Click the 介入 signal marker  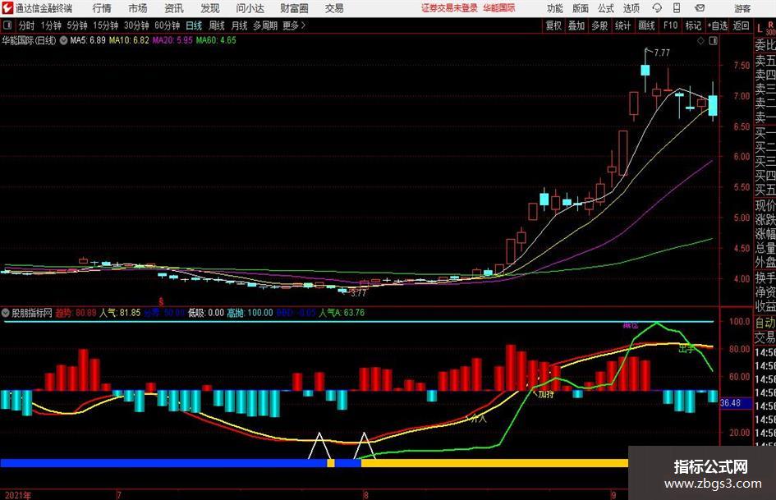pos(478,419)
